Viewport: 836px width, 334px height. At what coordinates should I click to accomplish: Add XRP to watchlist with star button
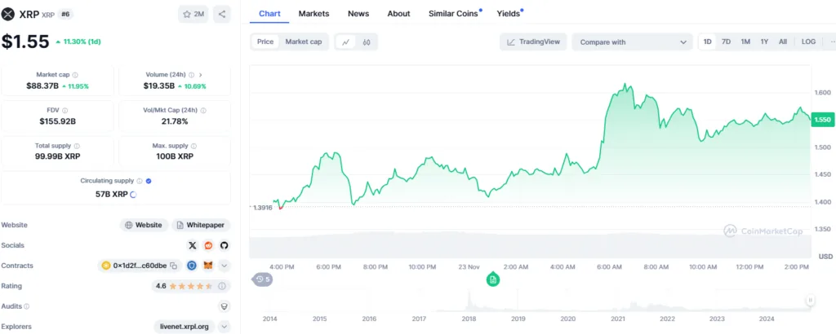pyautogui.click(x=193, y=15)
